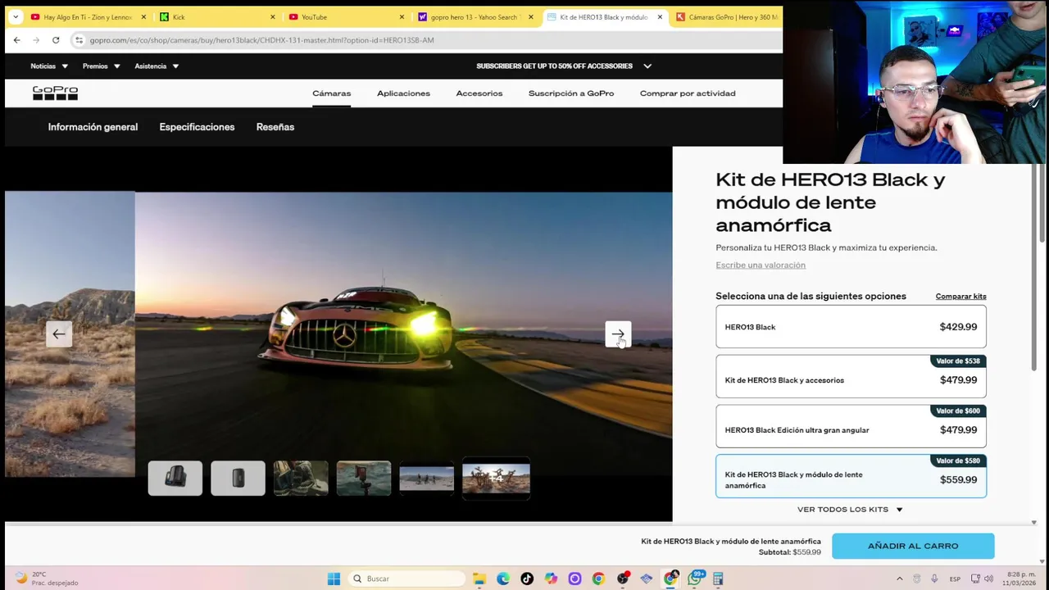
Task: Open Google Chrome taskbar icon
Action: 598,579
